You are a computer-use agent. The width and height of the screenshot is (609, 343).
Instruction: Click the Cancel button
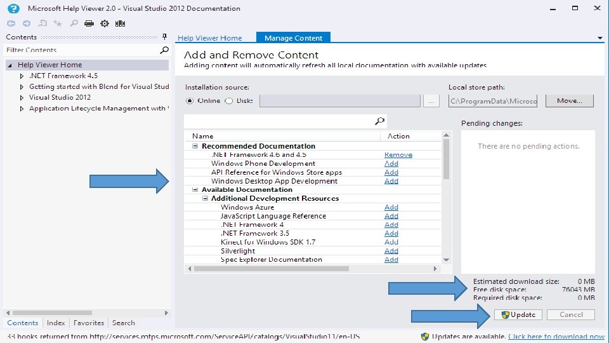[x=571, y=314]
